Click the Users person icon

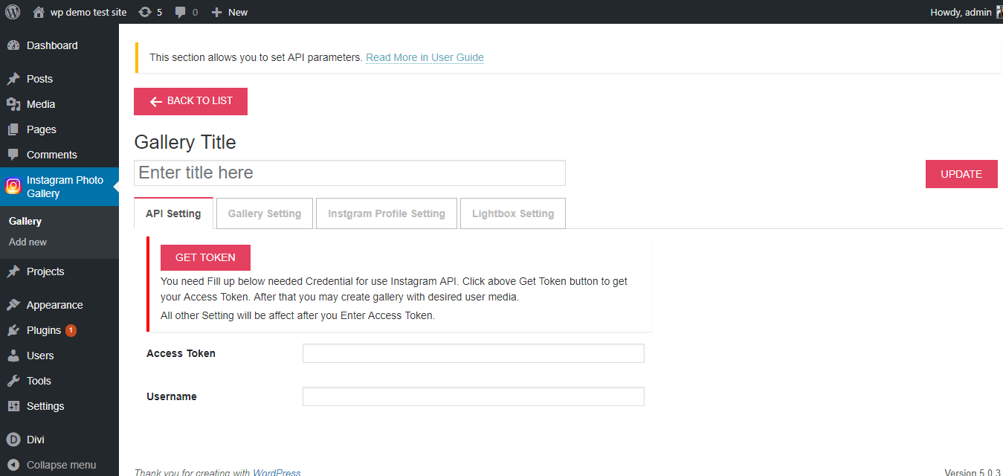point(13,356)
